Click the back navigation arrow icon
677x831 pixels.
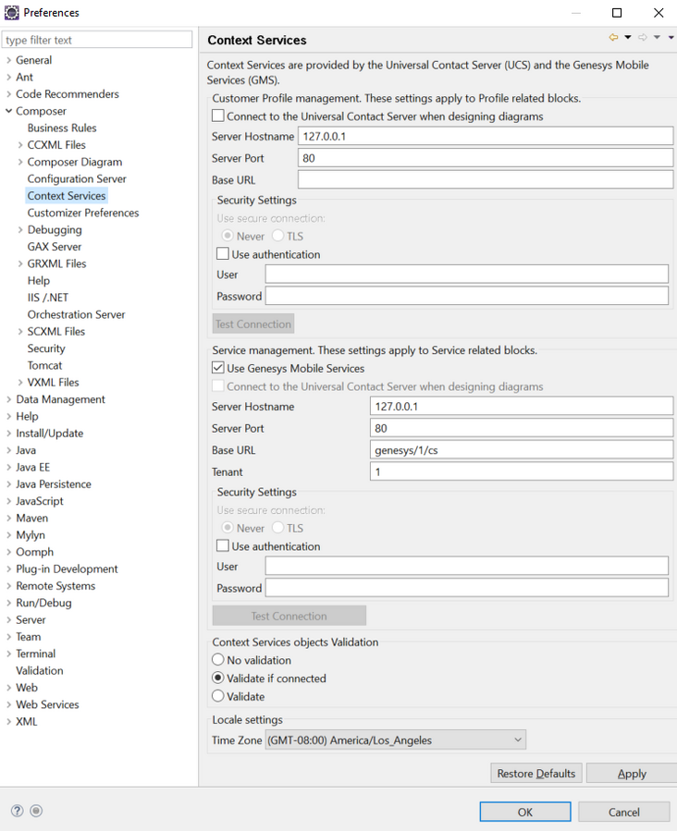(613, 38)
